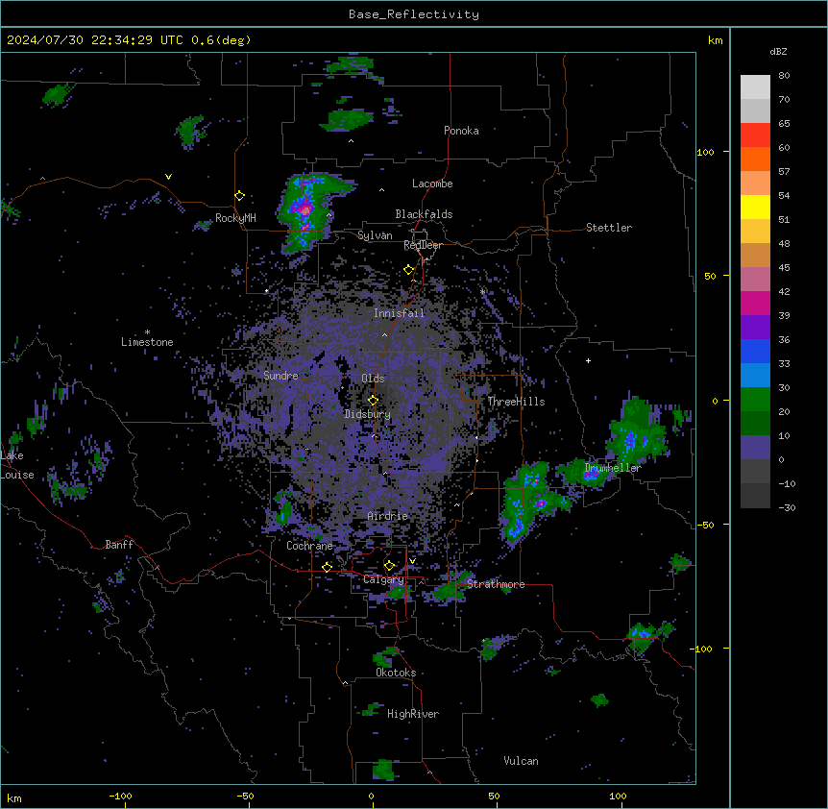Click the yellow diamond marker below RedDeer
This screenshot has height=809, width=828.
(409, 270)
